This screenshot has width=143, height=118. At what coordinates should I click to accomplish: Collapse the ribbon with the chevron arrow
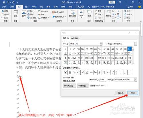[x=141, y=22]
